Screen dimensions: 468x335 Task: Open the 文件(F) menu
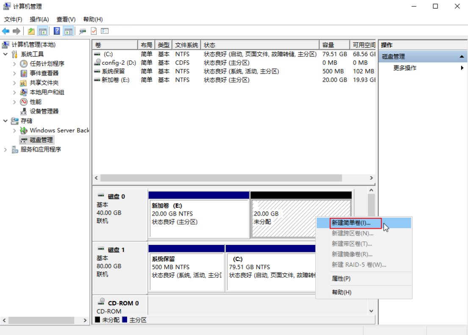13,19
